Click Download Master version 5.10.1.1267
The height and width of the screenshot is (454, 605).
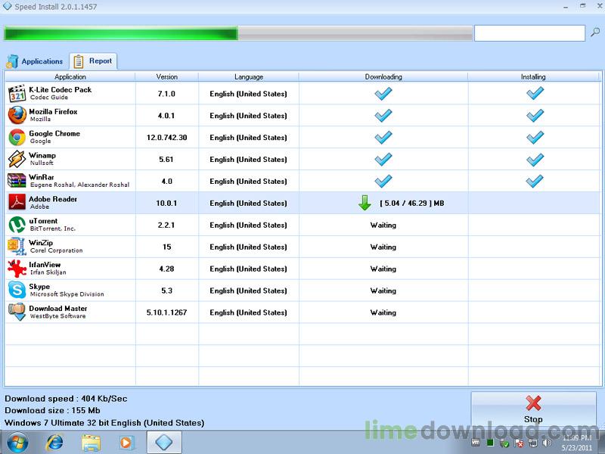pos(166,313)
